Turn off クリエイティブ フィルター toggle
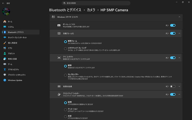Screen dimensions: 192x120 [173, 95]
